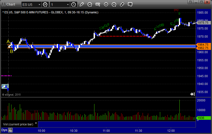Viewport: 212px width, 134px height.
Task: Expand the interval dropdown showing 1
Action: (67, 4)
